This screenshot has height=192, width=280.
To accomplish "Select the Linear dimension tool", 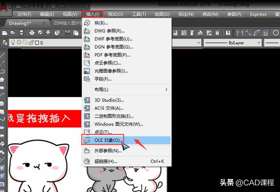I will point(240,33).
